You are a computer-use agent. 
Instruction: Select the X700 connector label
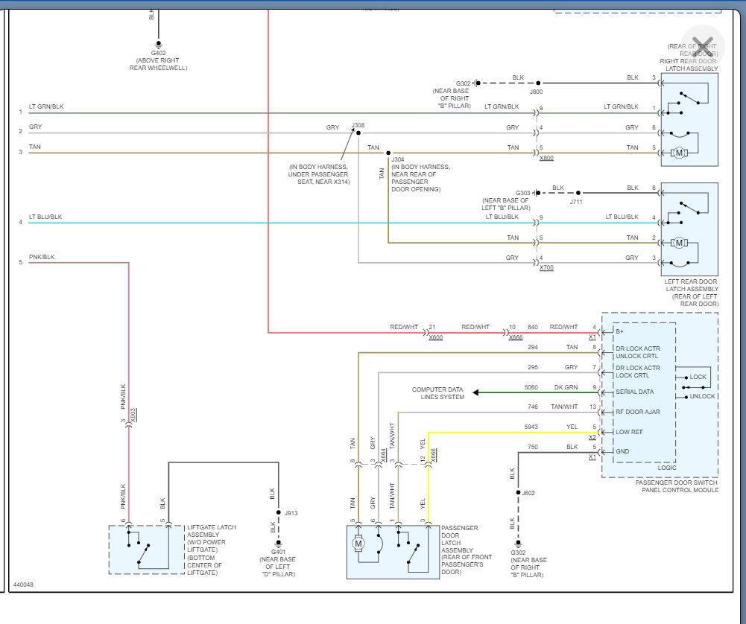click(547, 267)
